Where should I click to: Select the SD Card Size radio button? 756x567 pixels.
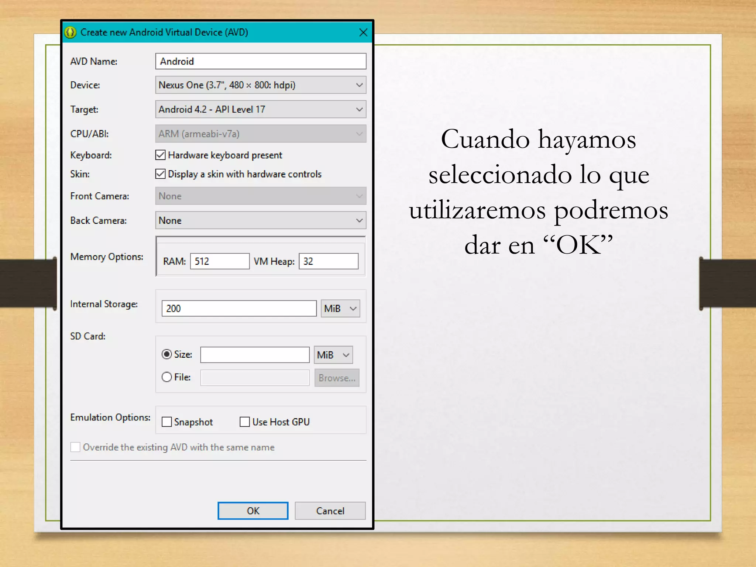point(167,354)
